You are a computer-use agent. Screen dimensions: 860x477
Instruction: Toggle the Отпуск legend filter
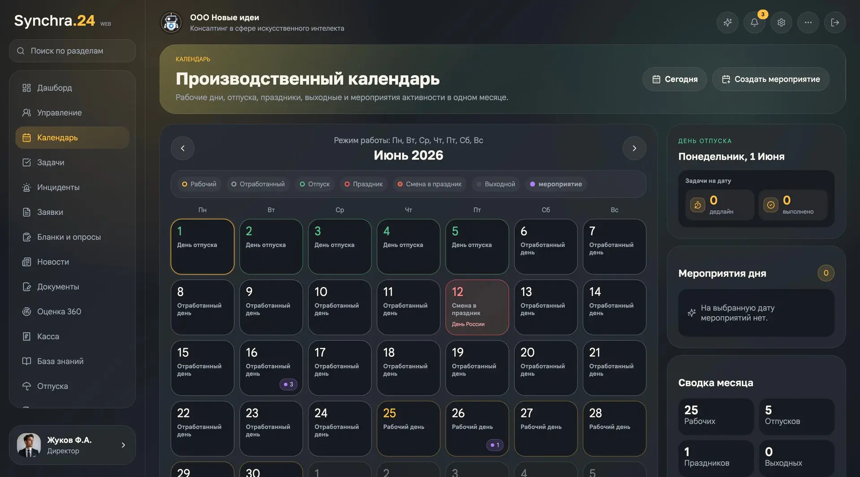pos(314,184)
